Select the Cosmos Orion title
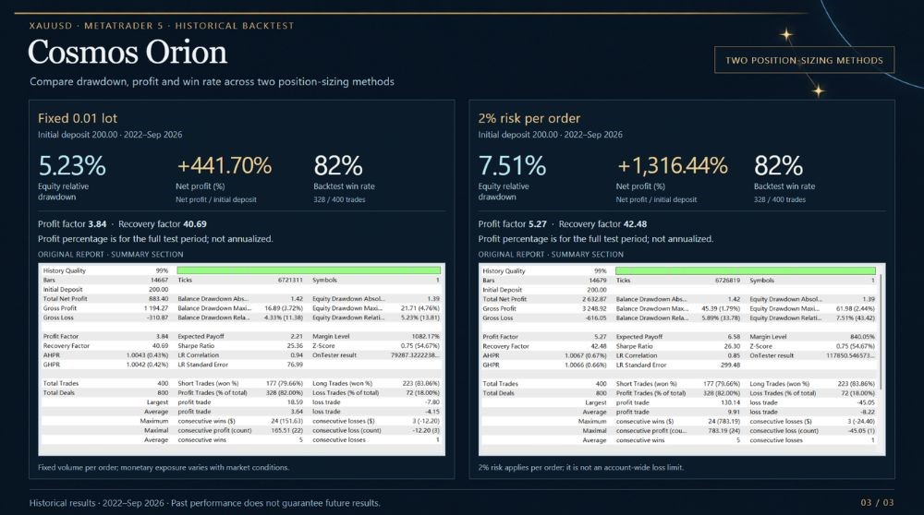The width and height of the screenshot is (924, 515). point(128,52)
